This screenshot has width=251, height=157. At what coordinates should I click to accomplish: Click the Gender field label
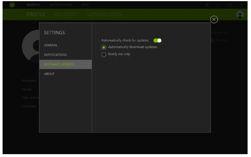tap(27, 89)
